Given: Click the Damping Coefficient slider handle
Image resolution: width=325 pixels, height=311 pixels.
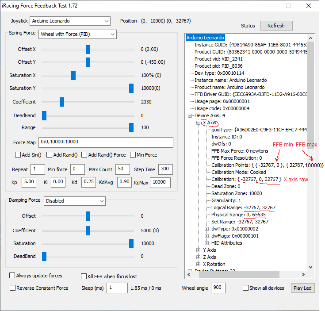Looking at the screenshot, I should point(88,230).
